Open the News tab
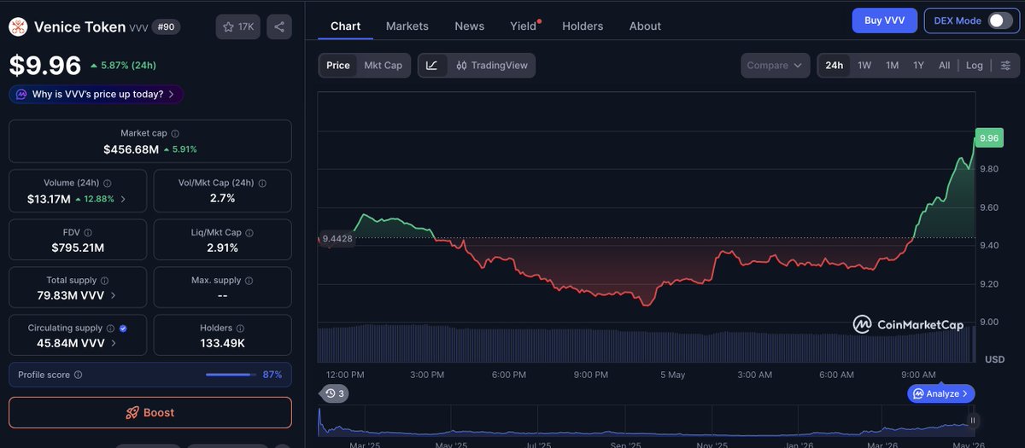This screenshot has width=1025, height=448. tap(470, 26)
